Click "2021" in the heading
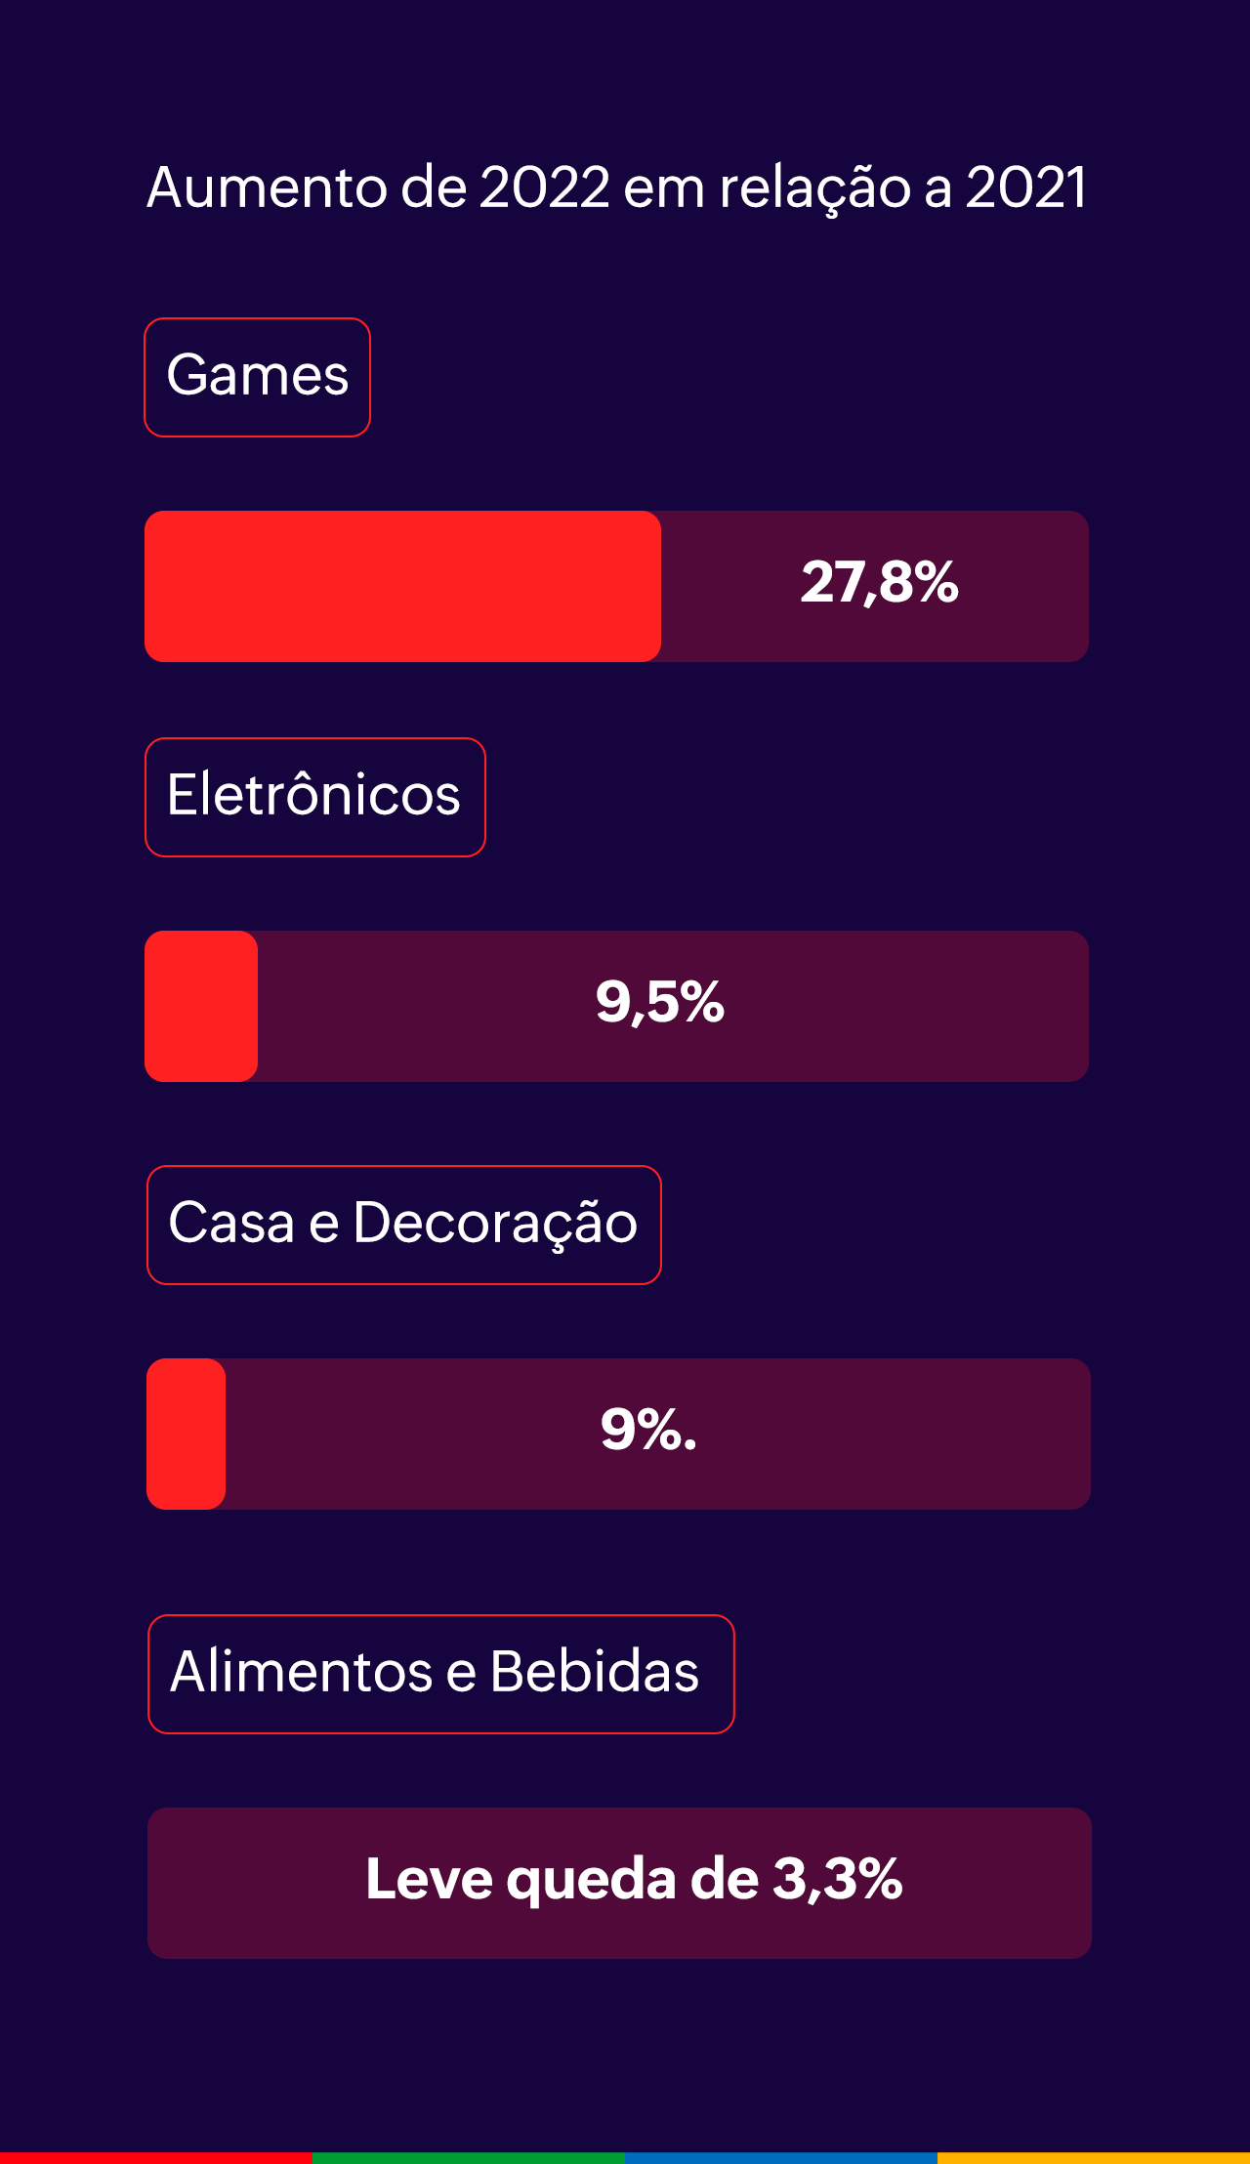Screen dimensions: 1250x2164 (x=1025, y=187)
